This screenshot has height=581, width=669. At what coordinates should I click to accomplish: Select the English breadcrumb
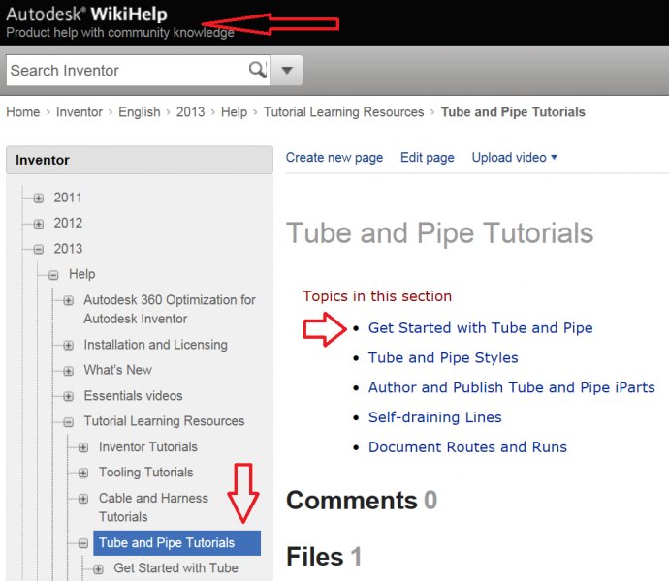click(x=140, y=112)
